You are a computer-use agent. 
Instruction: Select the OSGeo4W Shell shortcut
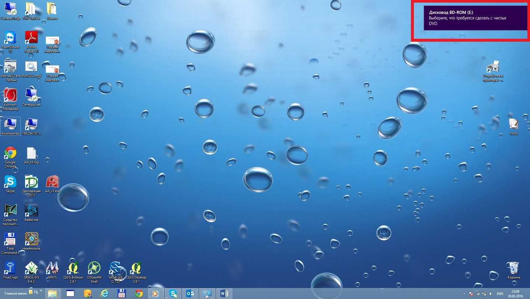click(x=94, y=269)
